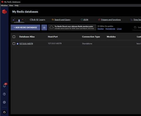The height and width of the screenshot is (116, 141).
Task: Open settings gear icon
Action: (4, 102)
